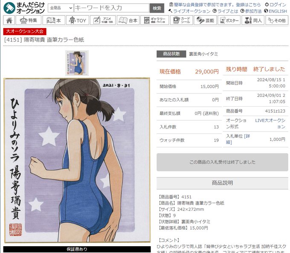Click the ログイン login link

278,5
